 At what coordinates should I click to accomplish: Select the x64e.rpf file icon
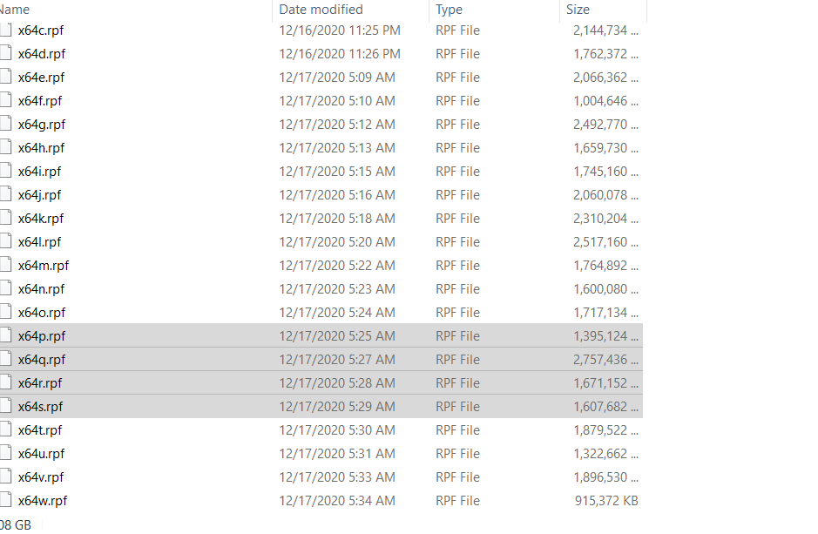tap(4, 78)
